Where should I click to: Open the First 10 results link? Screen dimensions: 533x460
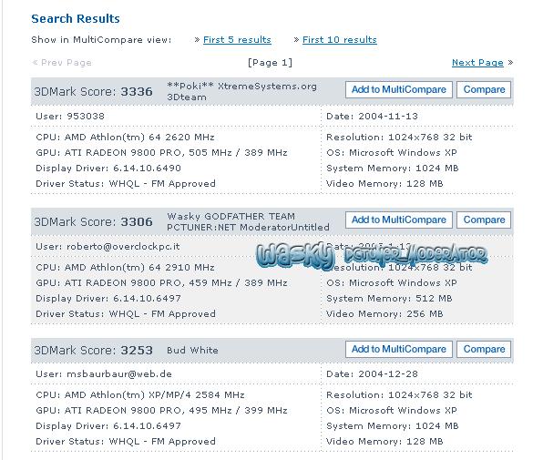pyautogui.click(x=340, y=40)
